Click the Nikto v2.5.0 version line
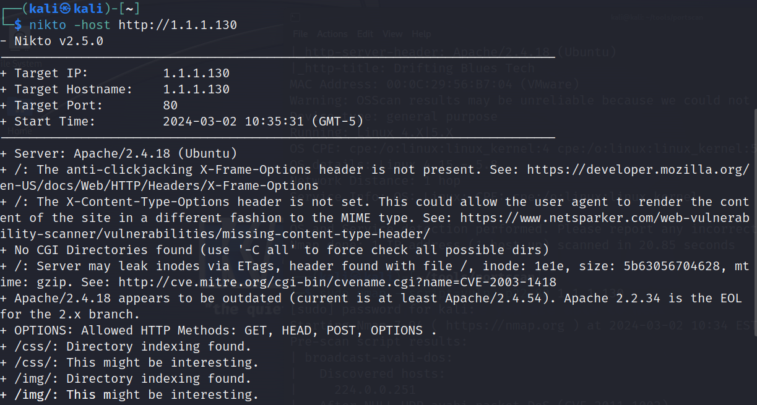 click(52, 41)
